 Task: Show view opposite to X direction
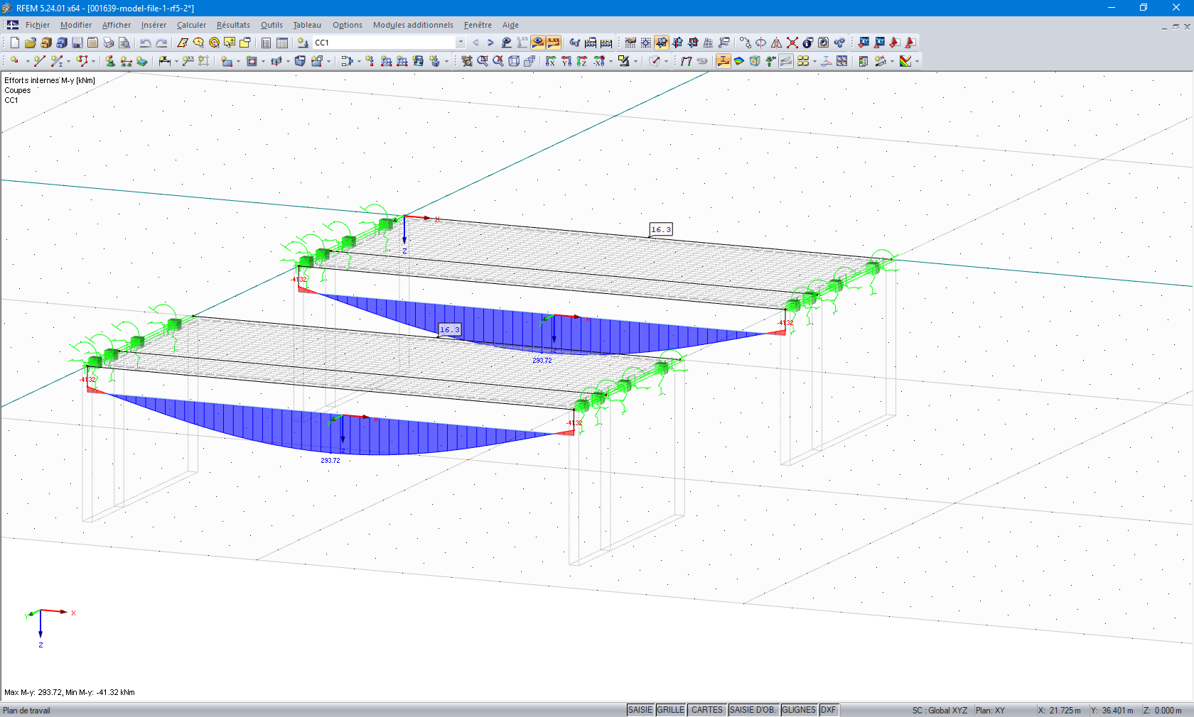(598, 61)
